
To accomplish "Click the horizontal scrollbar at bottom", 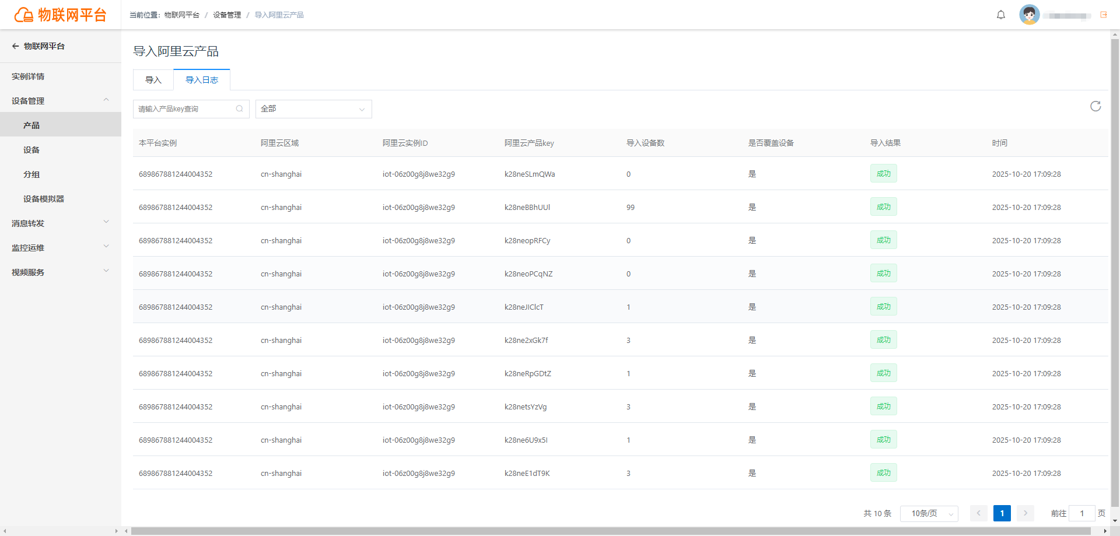I will pyautogui.click(x=611, y=531).
